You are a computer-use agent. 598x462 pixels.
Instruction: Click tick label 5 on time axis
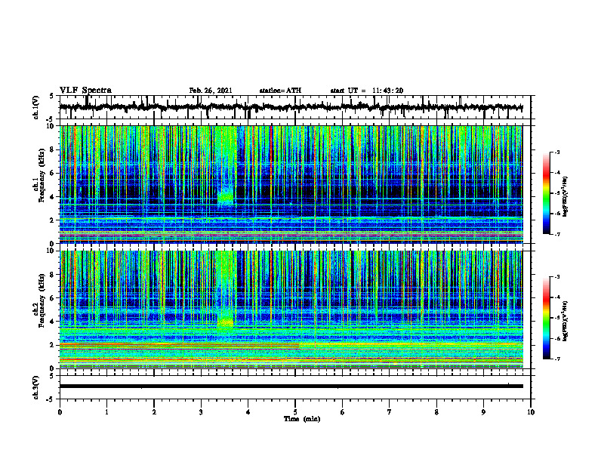295,412
